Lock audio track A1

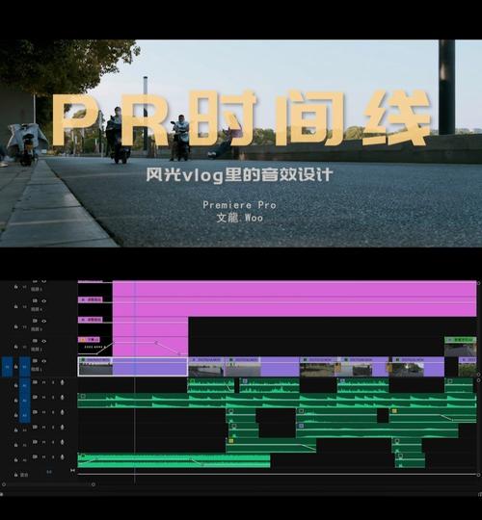[x=15, y=385]
